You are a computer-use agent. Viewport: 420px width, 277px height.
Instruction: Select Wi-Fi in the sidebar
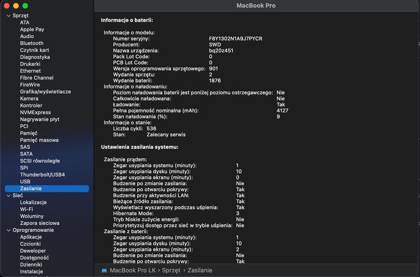pos(26,210)
